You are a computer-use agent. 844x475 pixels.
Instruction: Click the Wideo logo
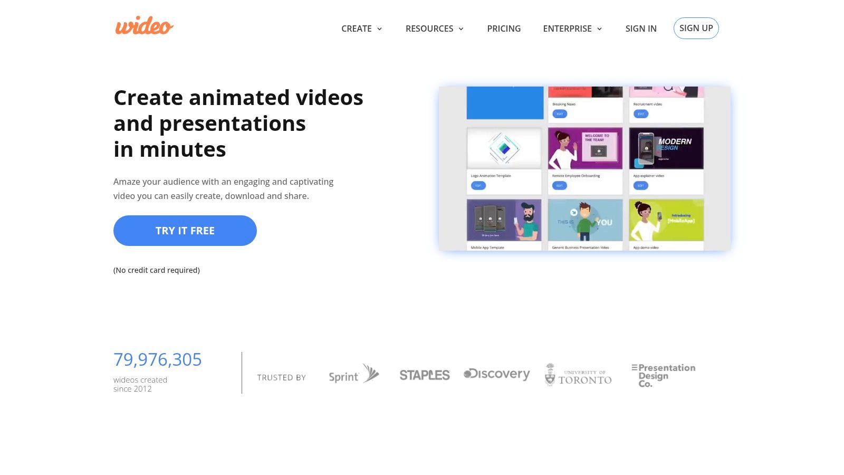(143, 26)
